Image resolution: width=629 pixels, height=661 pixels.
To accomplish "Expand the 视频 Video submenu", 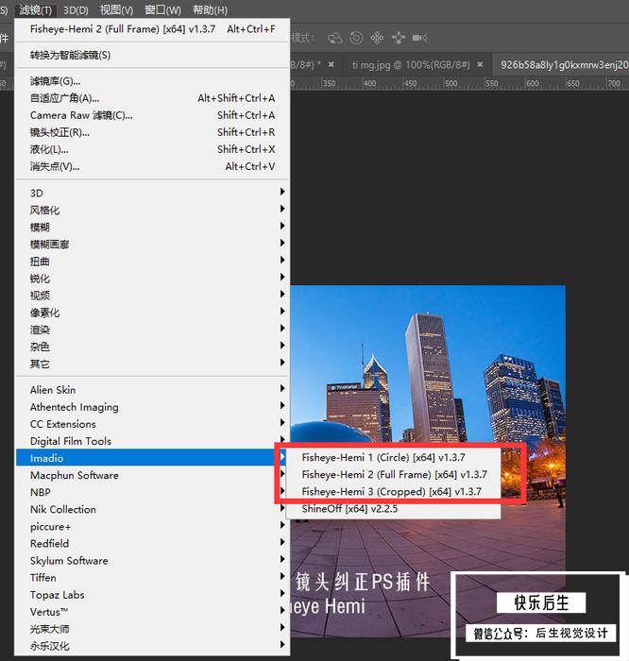I will click(152, 296).
